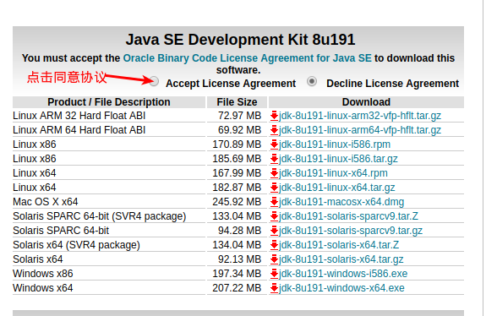Download jdk-8u191-solaris-sparcv9.tar.gz link
Viewport: 486px width, 316px height.
point(351,231)
